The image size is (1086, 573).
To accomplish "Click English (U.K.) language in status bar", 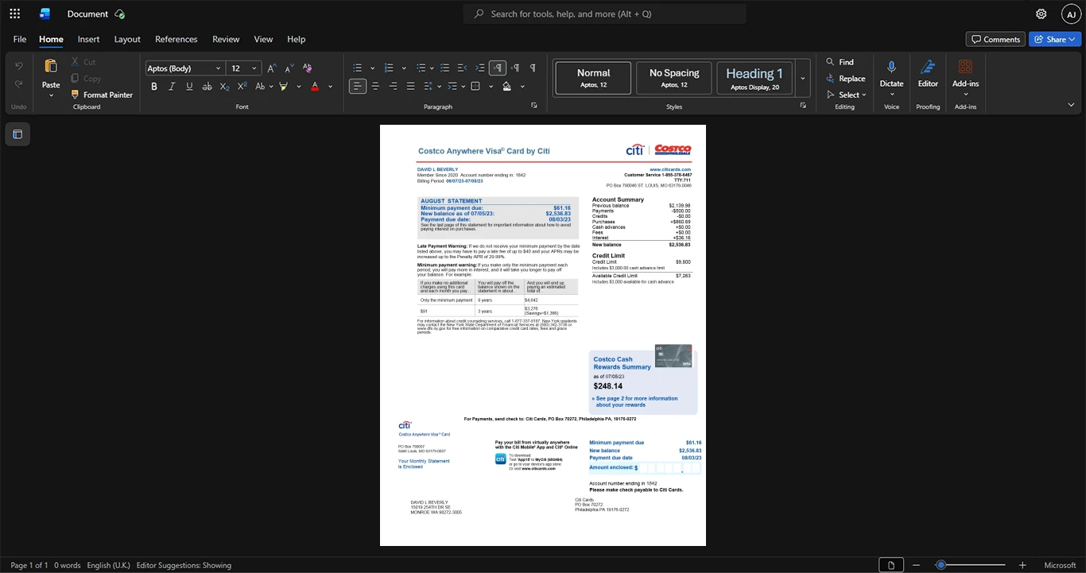I will tap(108, 565).
